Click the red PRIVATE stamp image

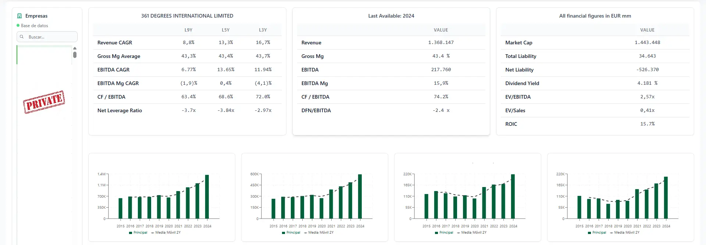44,102
